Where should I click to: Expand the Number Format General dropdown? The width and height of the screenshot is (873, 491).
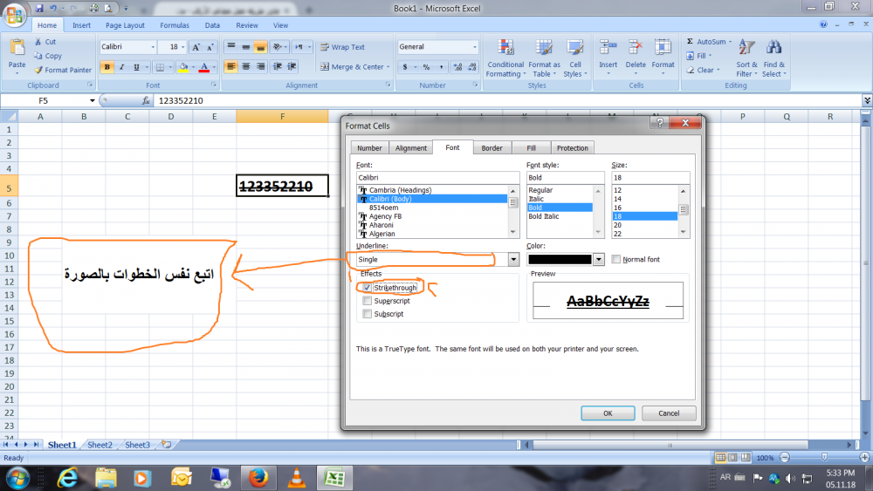point(474,47)
